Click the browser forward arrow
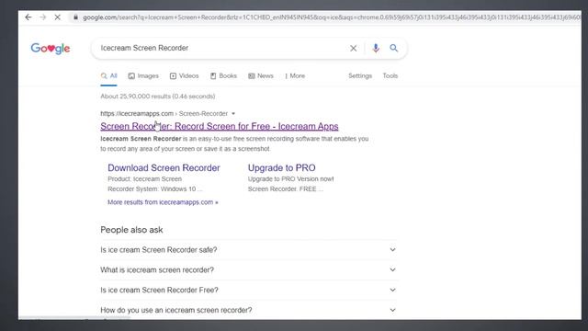Image resolution: width=588 pixels, height=331 pixels. [43, 17]
